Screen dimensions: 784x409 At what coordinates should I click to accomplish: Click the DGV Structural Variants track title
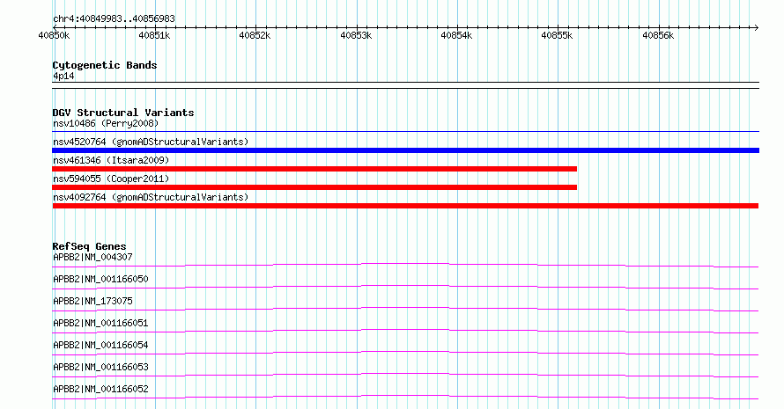click(123, 113)
